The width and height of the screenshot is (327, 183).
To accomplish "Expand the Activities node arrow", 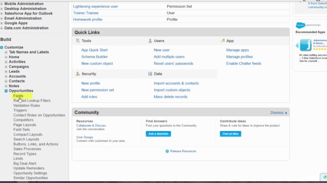I will coord(6,62).
